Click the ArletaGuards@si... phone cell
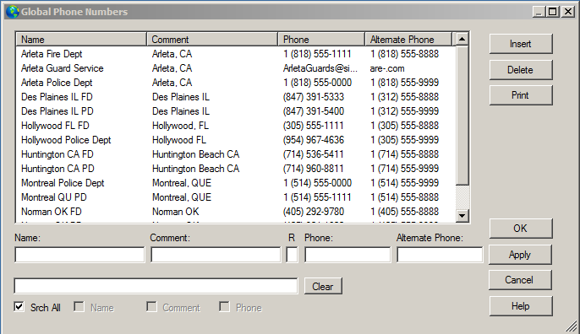 [320, 68]
